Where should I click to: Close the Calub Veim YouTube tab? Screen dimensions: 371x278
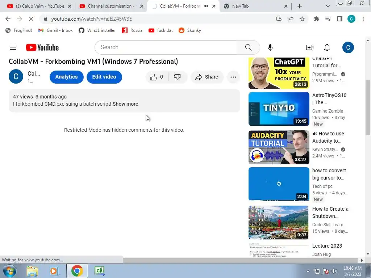coord(70,6)
